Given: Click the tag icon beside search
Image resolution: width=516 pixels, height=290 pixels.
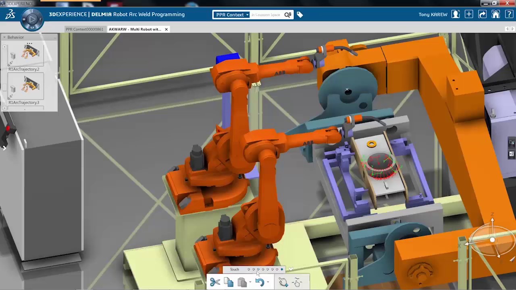Looking at the screenshot, I should pos(300,15).
